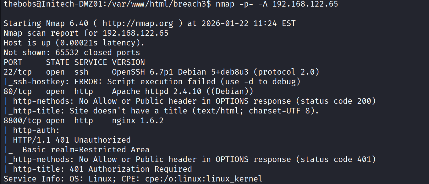Click the VERSION column header

click(128, 62)
